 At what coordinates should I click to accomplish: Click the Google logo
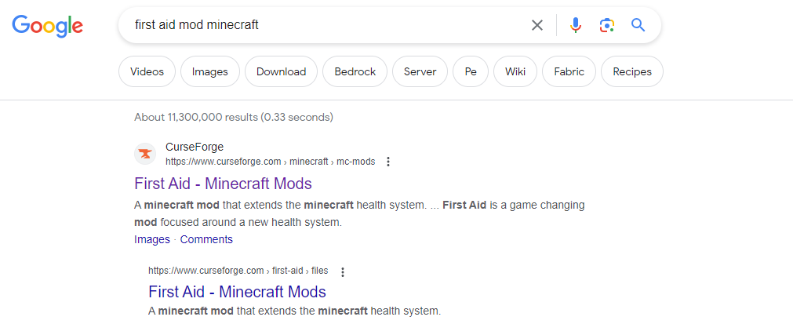(x=47, y=25)
